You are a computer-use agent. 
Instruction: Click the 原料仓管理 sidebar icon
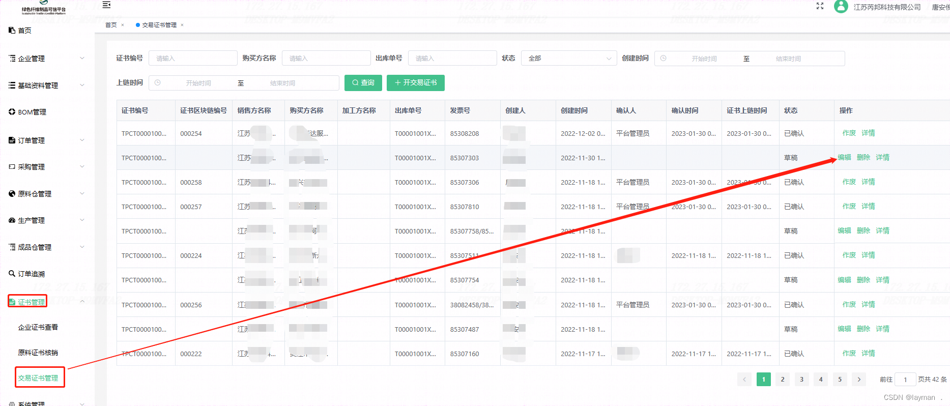(12, 194)
